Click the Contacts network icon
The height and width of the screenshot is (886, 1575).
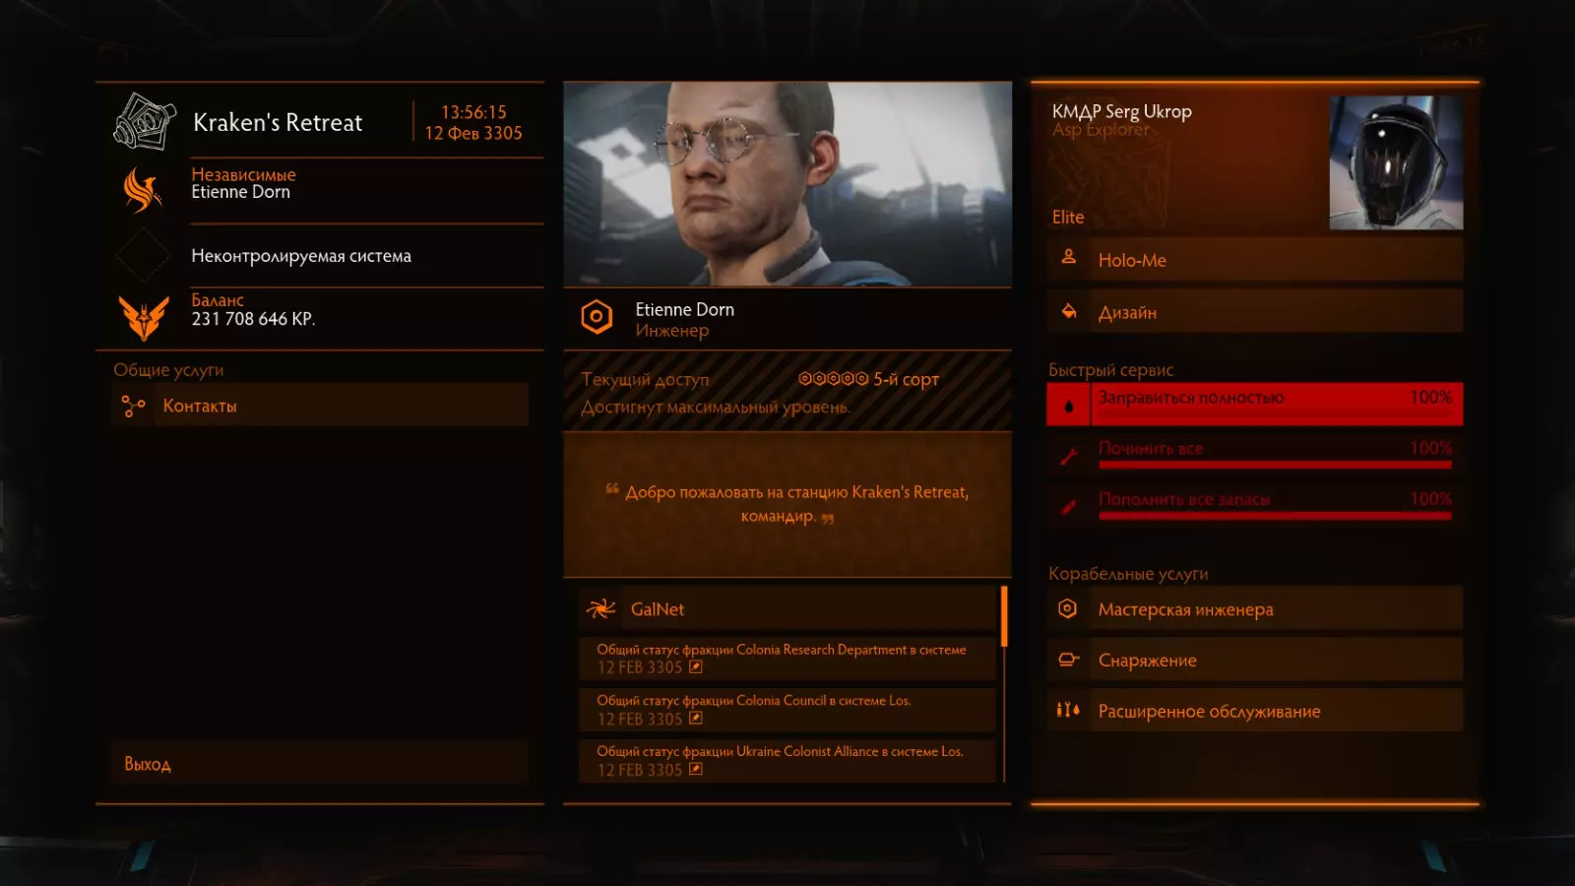tap(133, 406)
